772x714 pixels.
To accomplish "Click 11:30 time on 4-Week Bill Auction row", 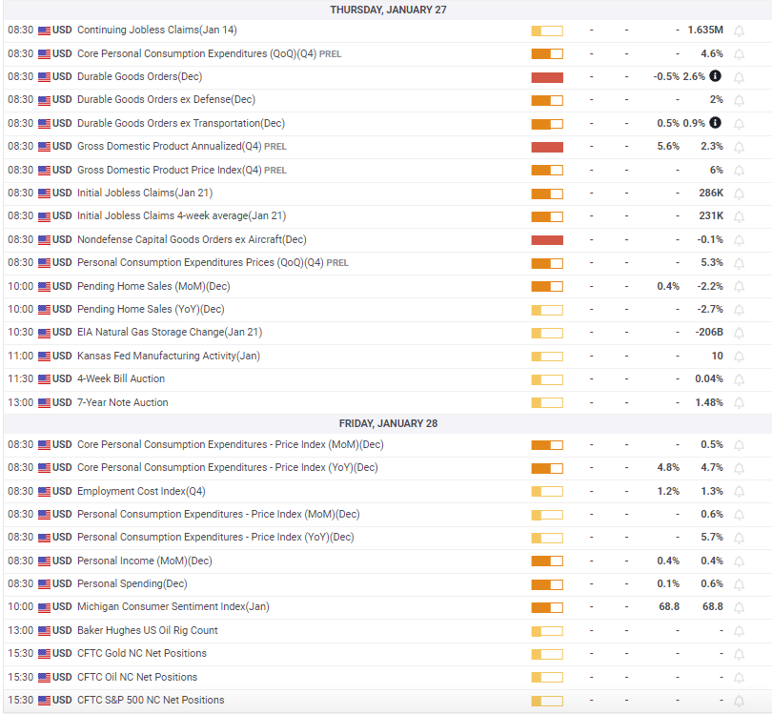I will coord(21,378).
